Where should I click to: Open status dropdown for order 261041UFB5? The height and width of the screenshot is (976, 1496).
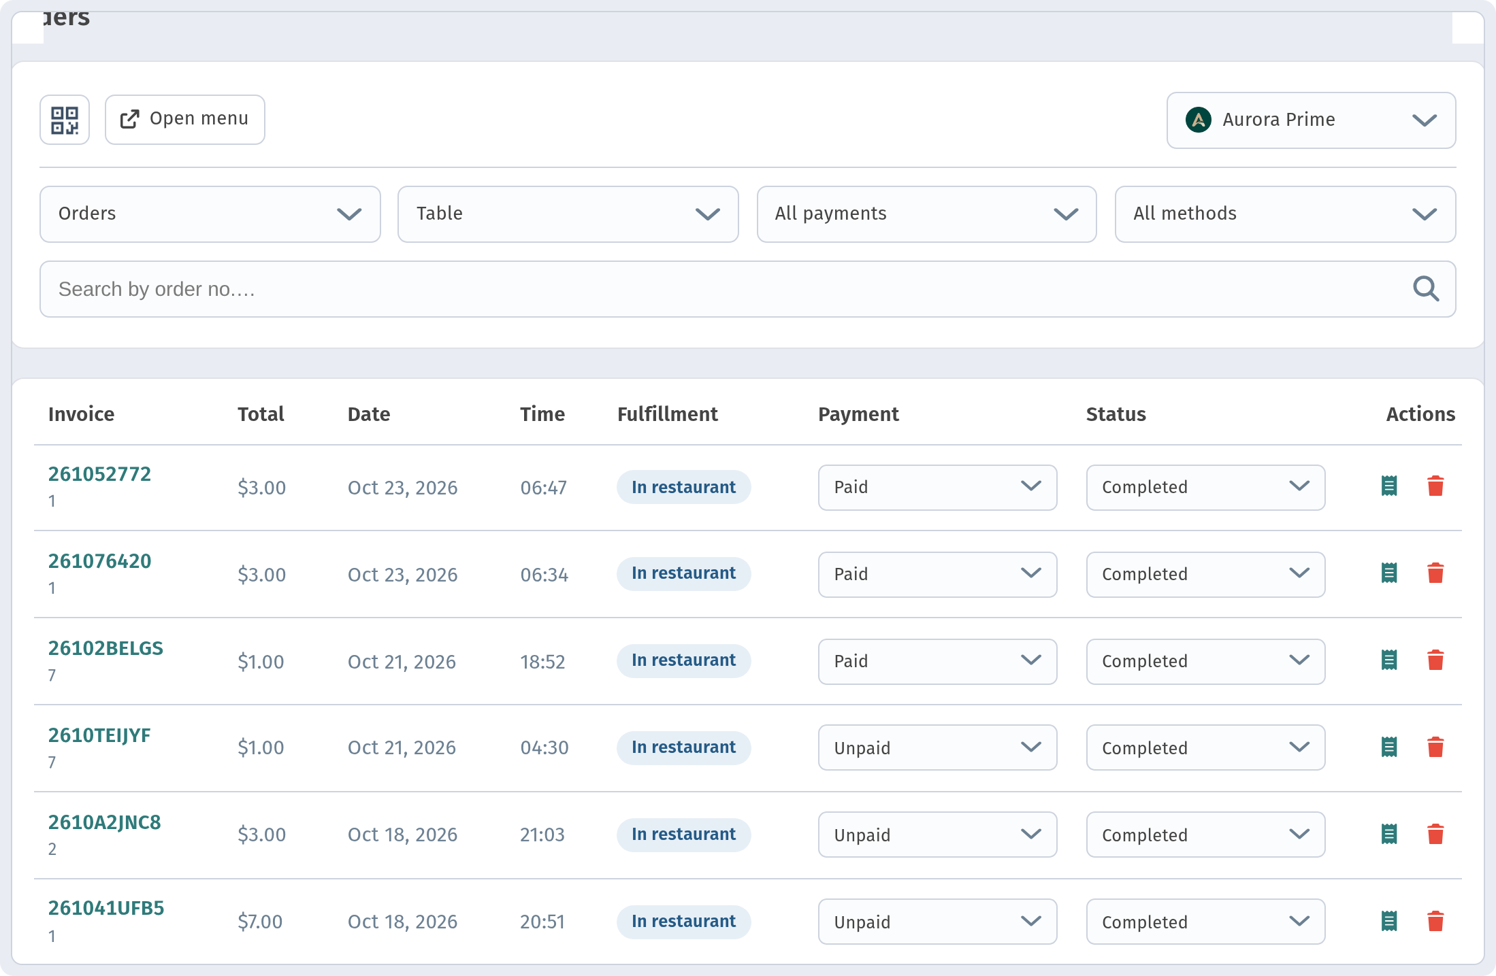click(x=1205, y=922)
